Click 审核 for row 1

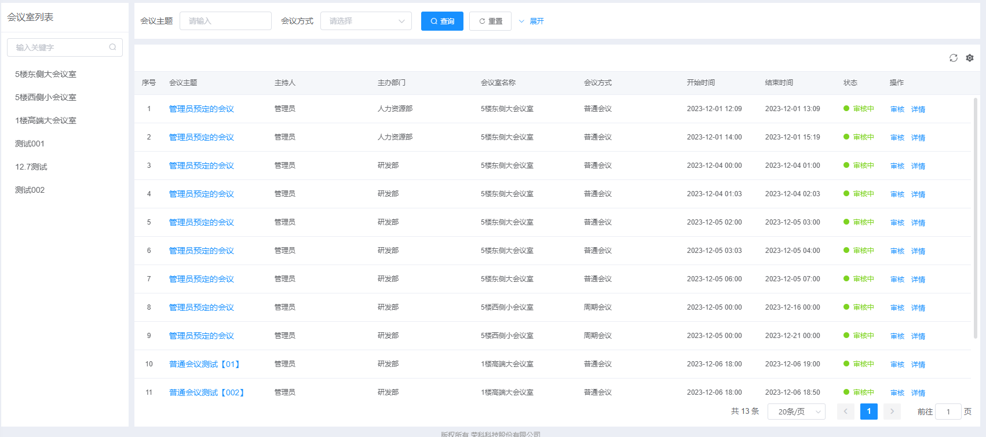click(x=897, y=109)
